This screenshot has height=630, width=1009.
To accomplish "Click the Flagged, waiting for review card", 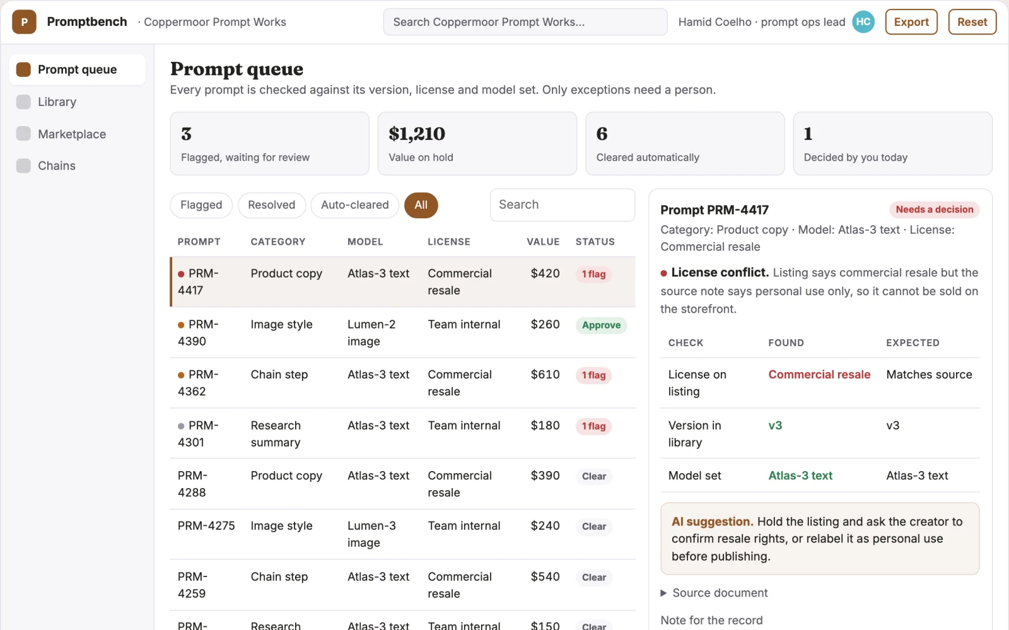I will pos(269,144).
